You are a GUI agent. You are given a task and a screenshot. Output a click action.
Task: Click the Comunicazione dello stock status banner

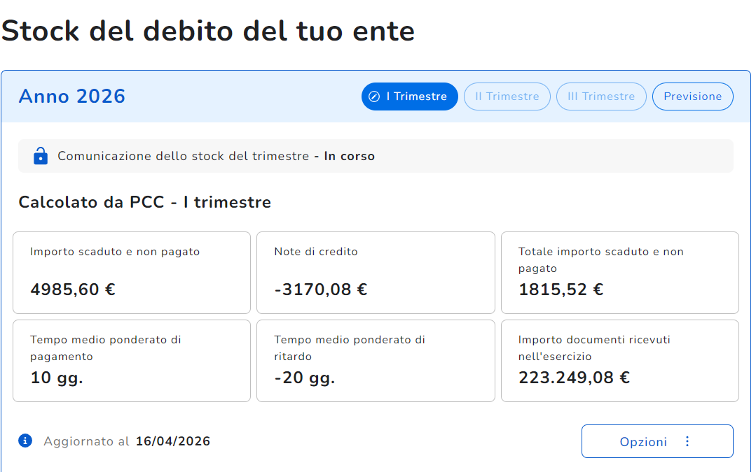pos(376,156)
